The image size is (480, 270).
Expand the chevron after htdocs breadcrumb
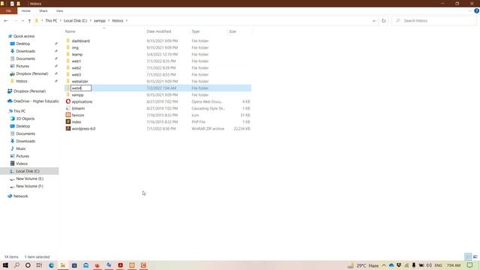(x=127, y=21)
